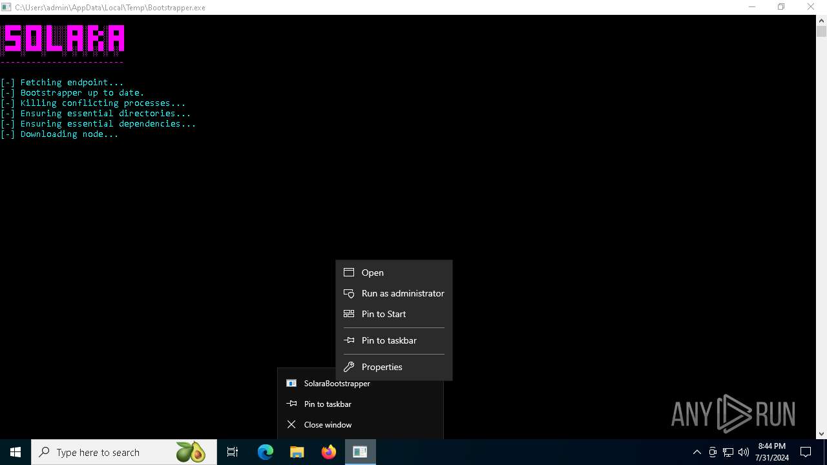Launch Microsoft Edge from taskbar

pos(266,452)
